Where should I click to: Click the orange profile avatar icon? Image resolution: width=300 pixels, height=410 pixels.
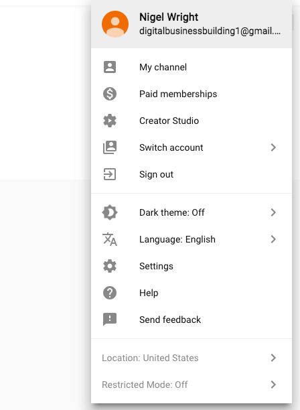coord(115,24)
